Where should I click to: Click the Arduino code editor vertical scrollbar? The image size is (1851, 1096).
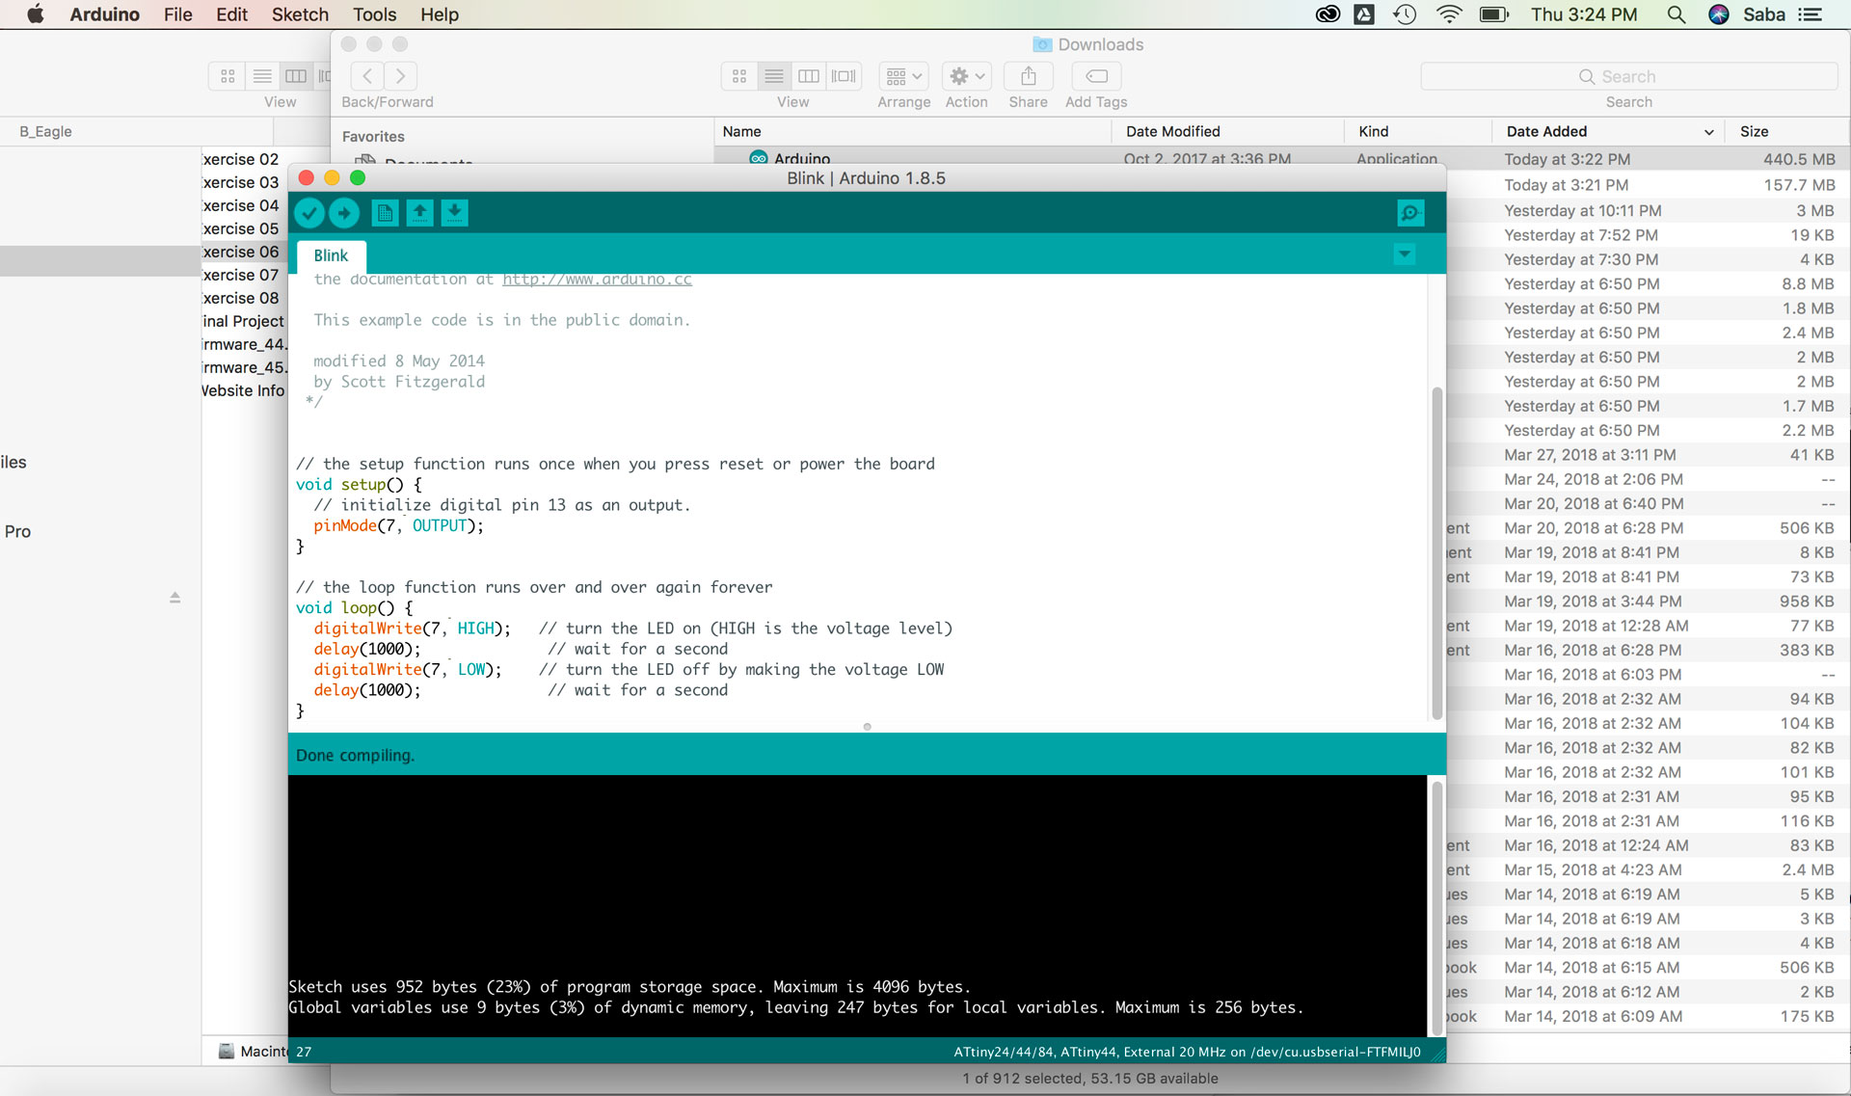pos(1436,552)
